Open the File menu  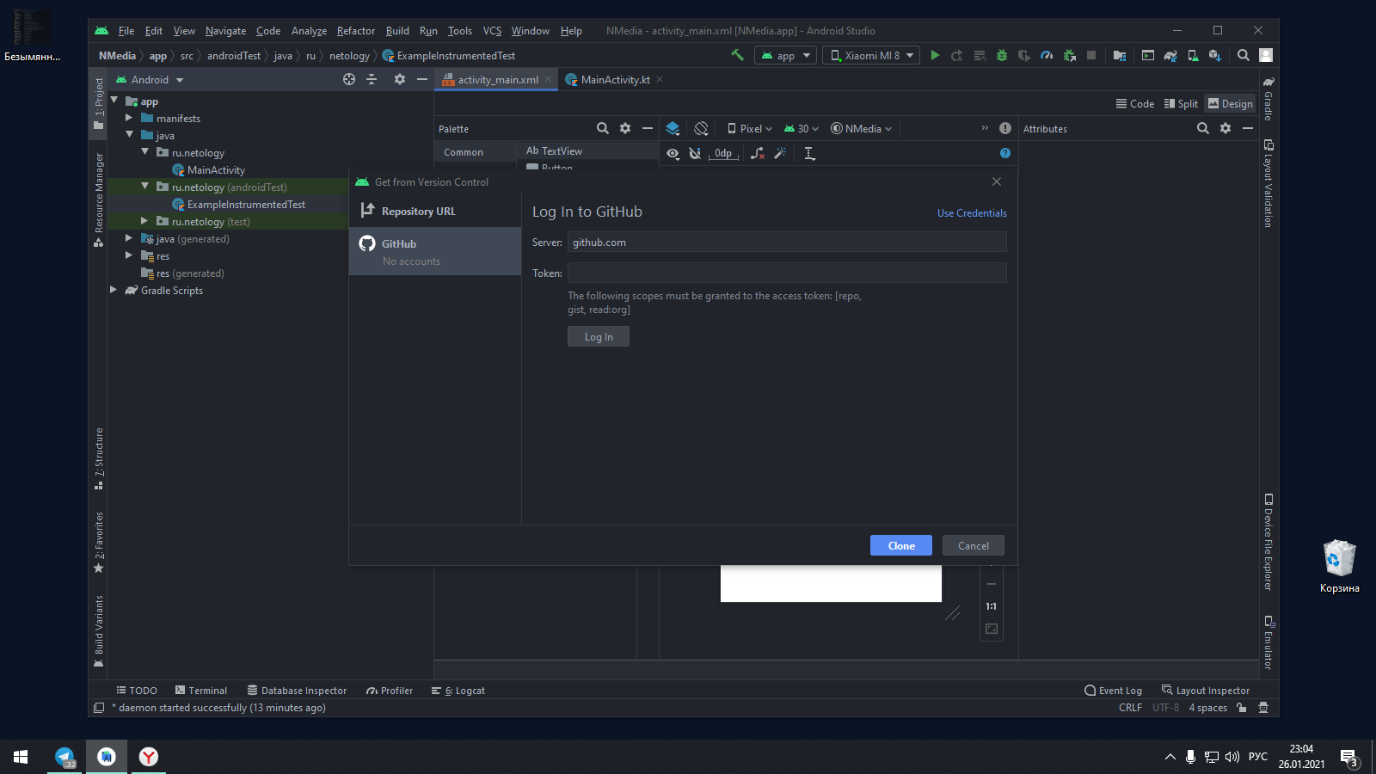tap(126, 30)
